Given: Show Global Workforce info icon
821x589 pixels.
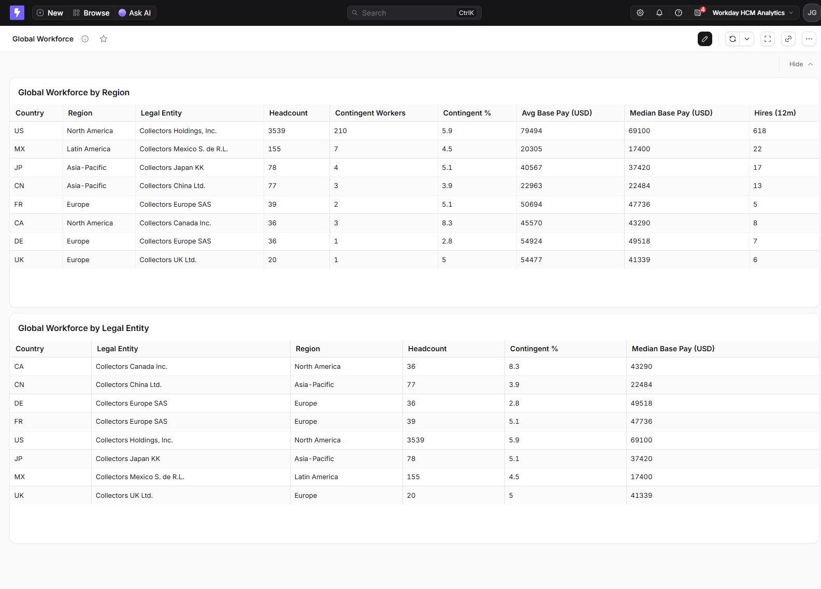Looking at the screenshot, I should [85, 39].
